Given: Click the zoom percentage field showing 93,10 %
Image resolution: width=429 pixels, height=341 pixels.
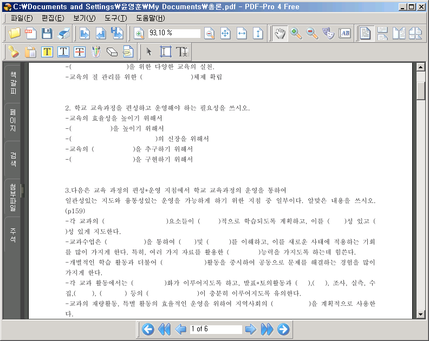Looking at the screenshot, I should [173, 34].
